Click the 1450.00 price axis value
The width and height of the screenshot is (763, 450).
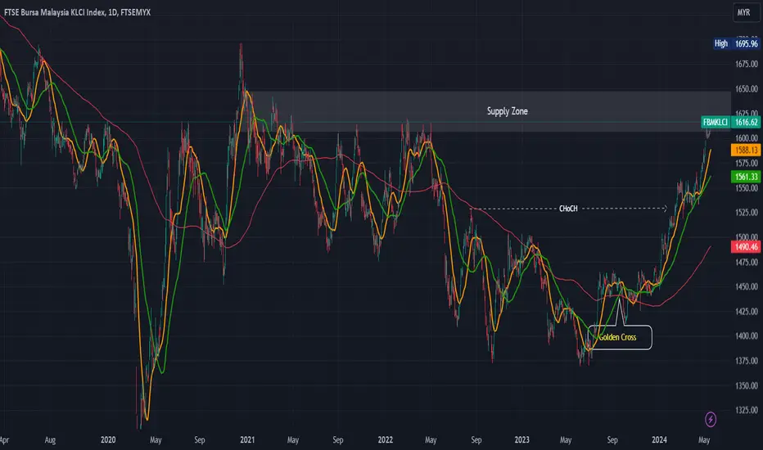pyautogui.click(x=747, y=286)
